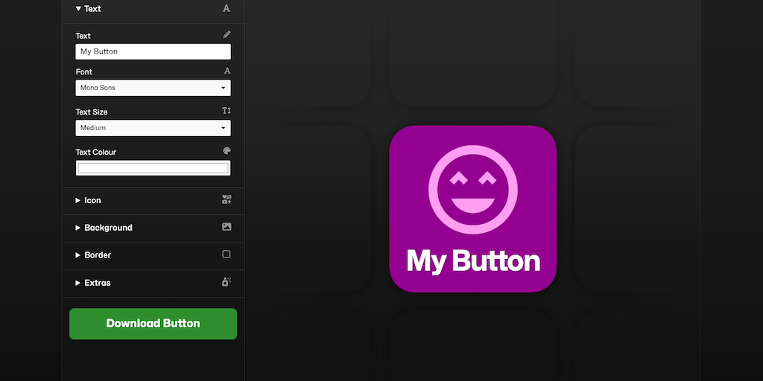The width and height of the screenshot is (763, 381).
Task: Collapse the Text section
Action: point(88,9)
